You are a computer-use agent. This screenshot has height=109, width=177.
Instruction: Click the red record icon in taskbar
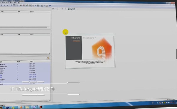click(41, 107)
